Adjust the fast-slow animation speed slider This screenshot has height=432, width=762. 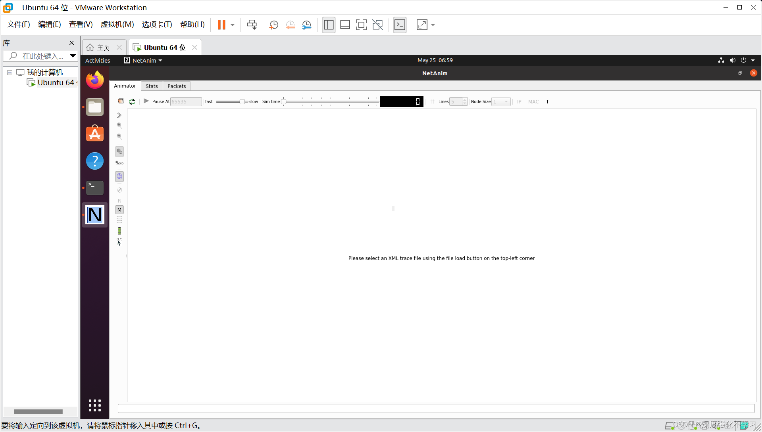click(x=233, y=102)
